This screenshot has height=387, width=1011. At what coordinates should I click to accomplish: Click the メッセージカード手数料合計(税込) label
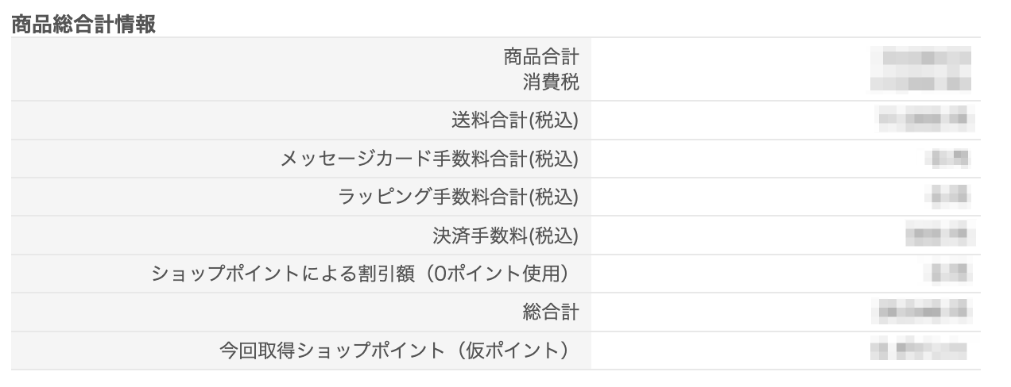click(429, 159)
